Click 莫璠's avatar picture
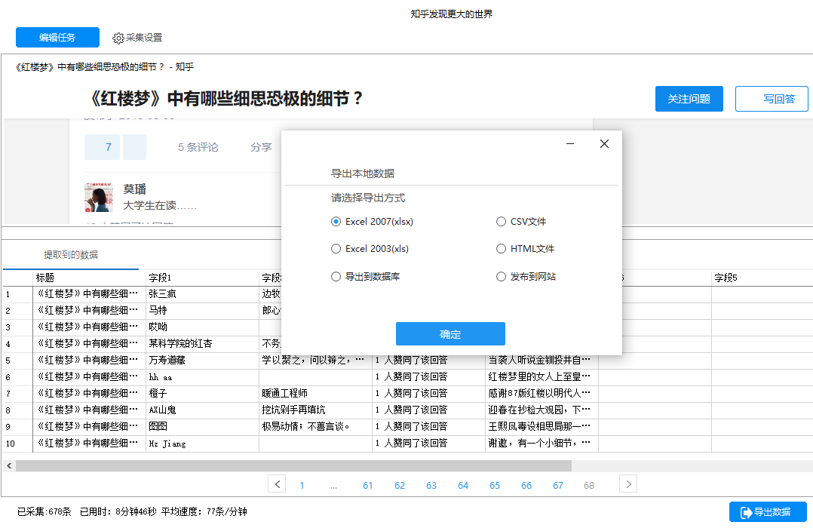The height and width of the screenshot is (528, 813). pos(99,197)
